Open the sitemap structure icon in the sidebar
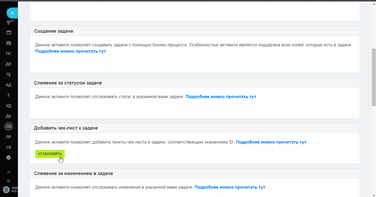 tap(9, 172)
